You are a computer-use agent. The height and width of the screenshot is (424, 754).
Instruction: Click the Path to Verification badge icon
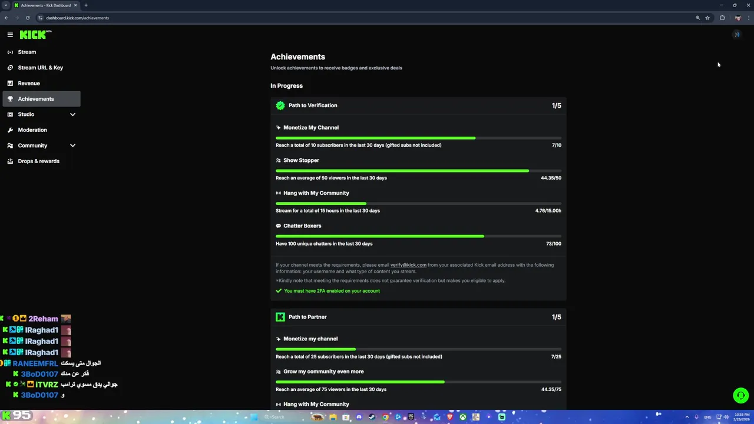click(280, 105)
